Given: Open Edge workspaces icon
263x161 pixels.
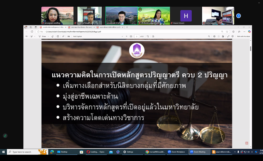Looking at the screenshot, I should coord(31,27).
